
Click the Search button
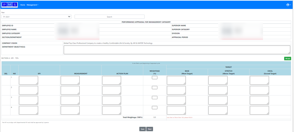110,17
